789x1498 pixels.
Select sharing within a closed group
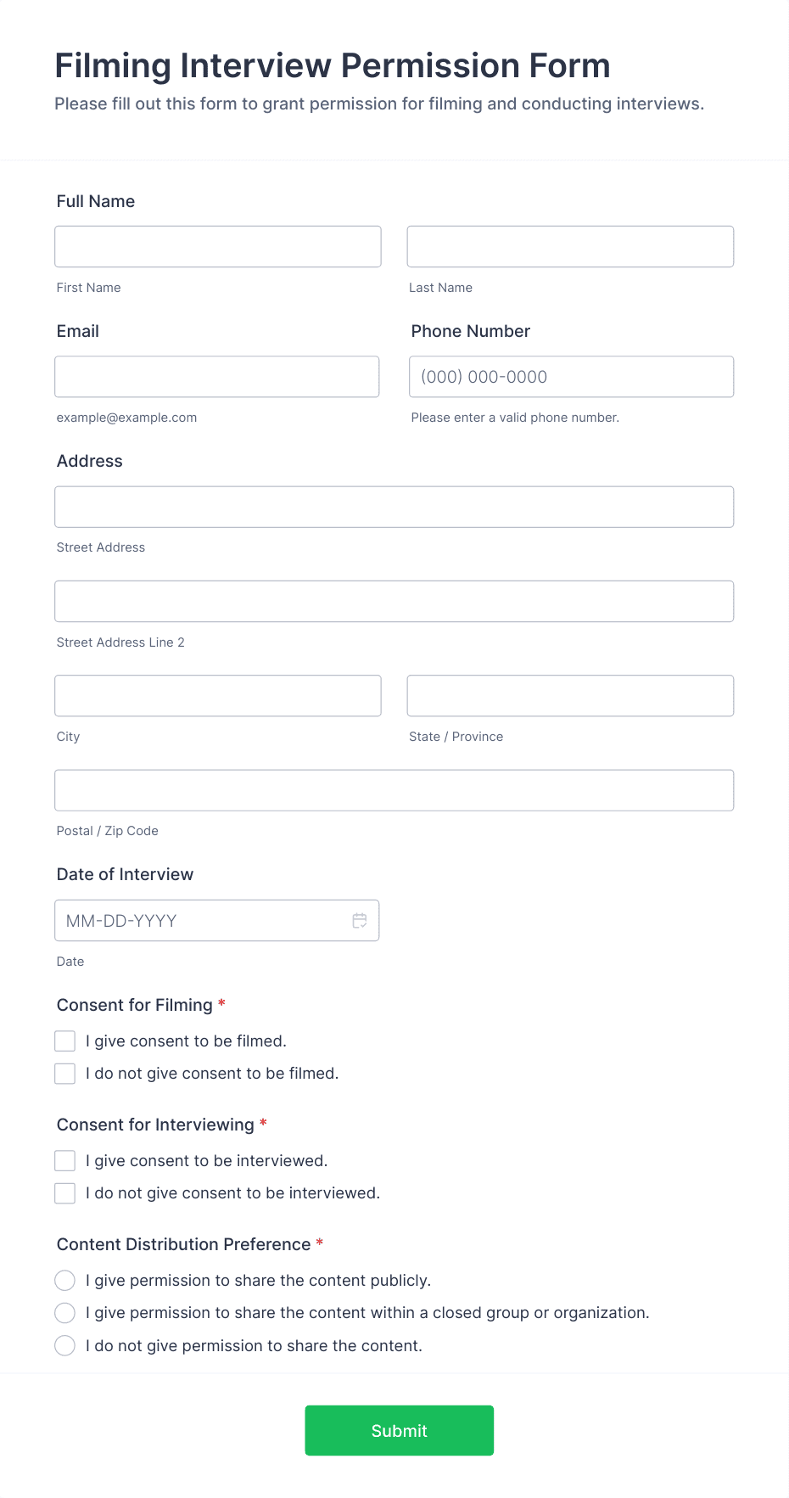coord(64,1312)
